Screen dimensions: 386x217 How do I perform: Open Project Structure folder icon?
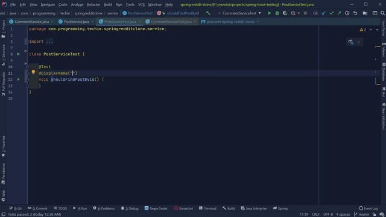[365, 13]
